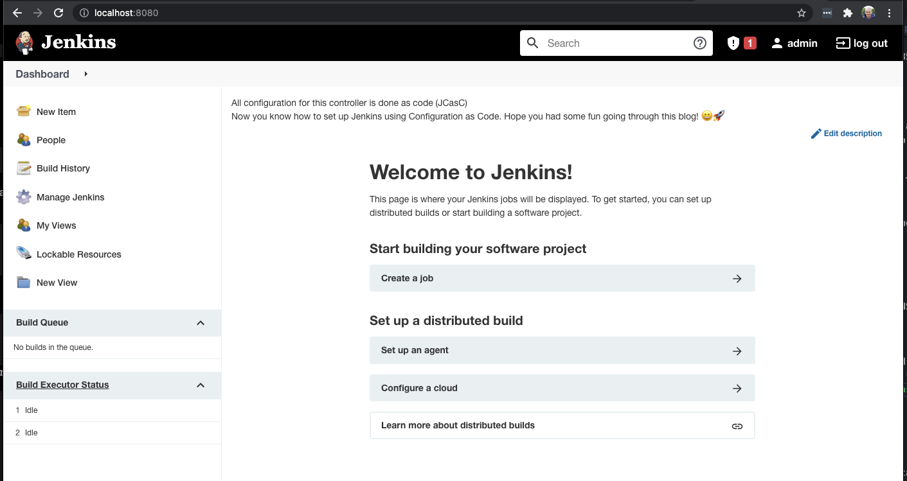The height and width of the screenshot is (481, 907).
Task: Select executor 1 Idle row
Action: pyautogui.click(x=112, y=410)
